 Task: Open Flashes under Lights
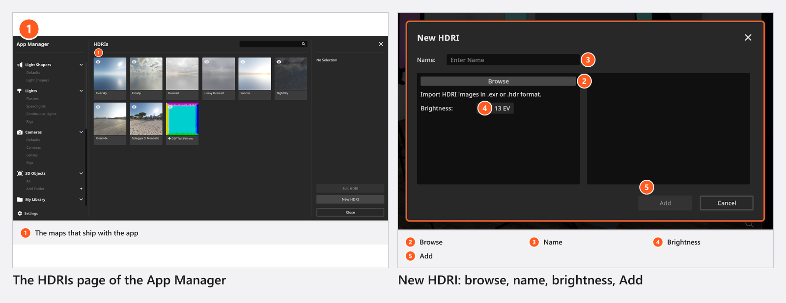coord(32,99)
